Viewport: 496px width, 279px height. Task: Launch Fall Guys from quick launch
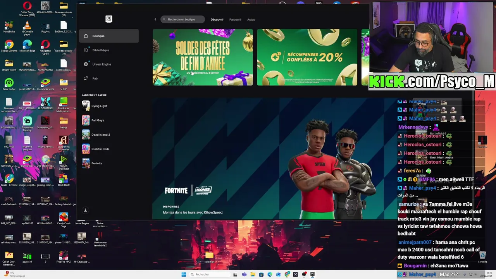click(109, 120)
